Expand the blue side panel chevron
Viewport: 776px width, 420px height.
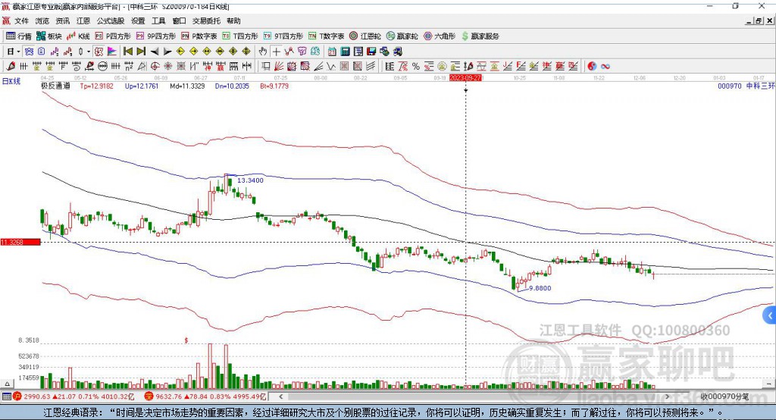[770, 315]
